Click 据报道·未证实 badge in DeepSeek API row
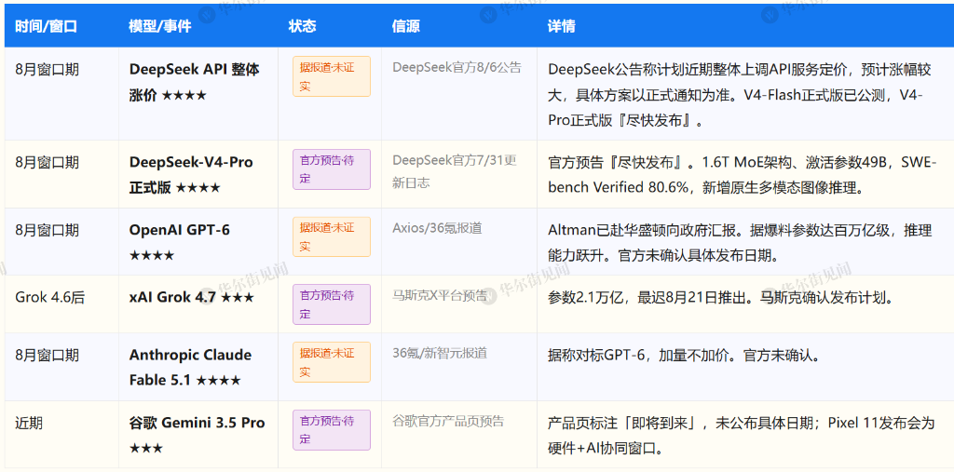Viewport: 954px width, 472px height. [331, 76]
